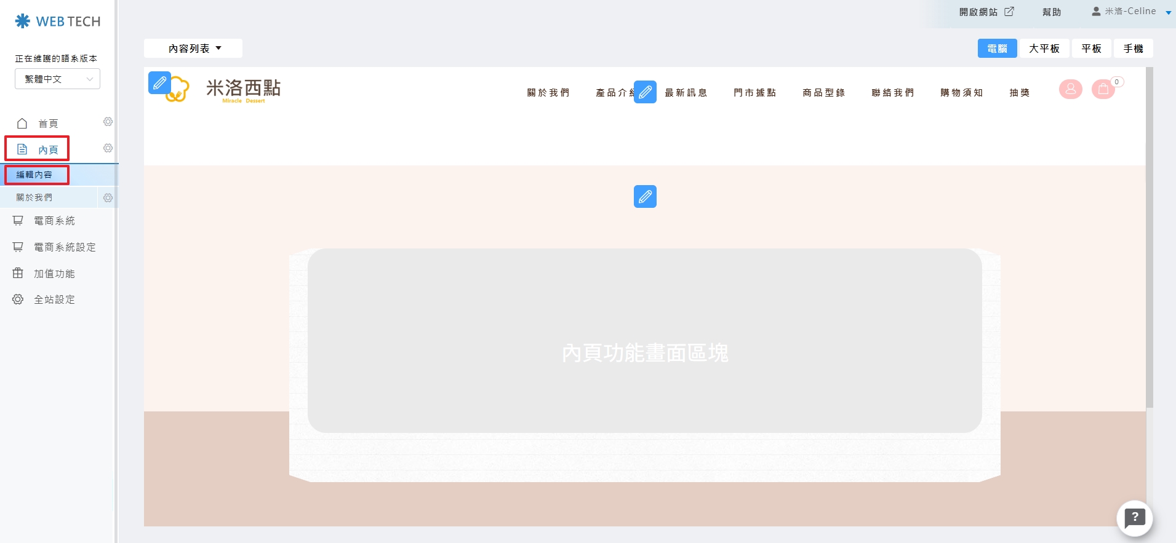The image size is (1176, 543).
Task: Click 抽獎 in the site navigation
Action: [x=1020, y=93]
